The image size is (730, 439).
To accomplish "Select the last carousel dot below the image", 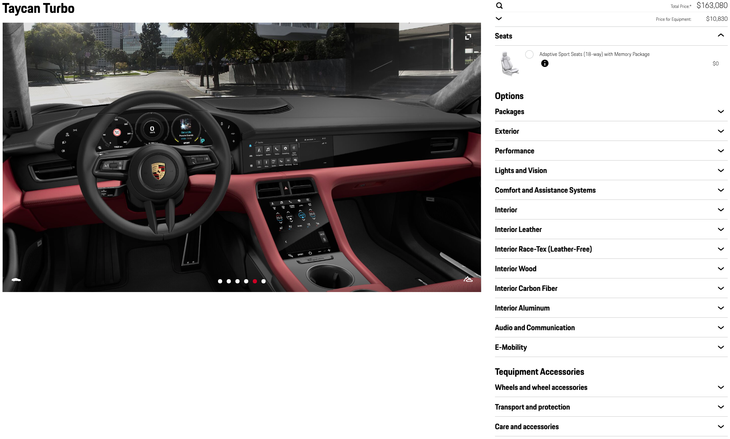I will coord(263,281).
